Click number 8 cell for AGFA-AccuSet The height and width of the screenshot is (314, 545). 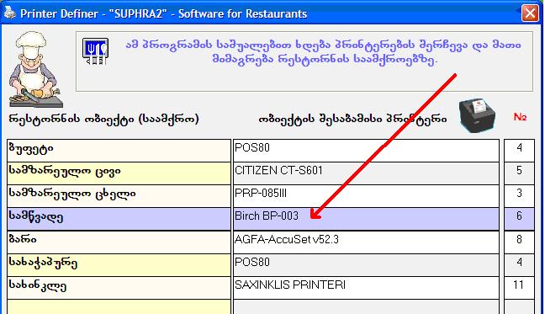[x=519, y=242]
